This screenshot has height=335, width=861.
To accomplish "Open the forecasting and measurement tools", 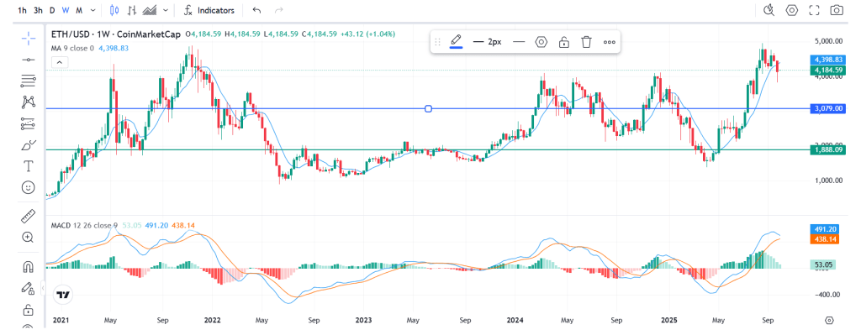I will tap(28, 123).
